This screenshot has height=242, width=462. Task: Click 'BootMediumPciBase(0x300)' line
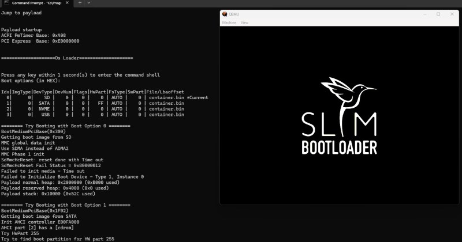click(x=33, y=131)
